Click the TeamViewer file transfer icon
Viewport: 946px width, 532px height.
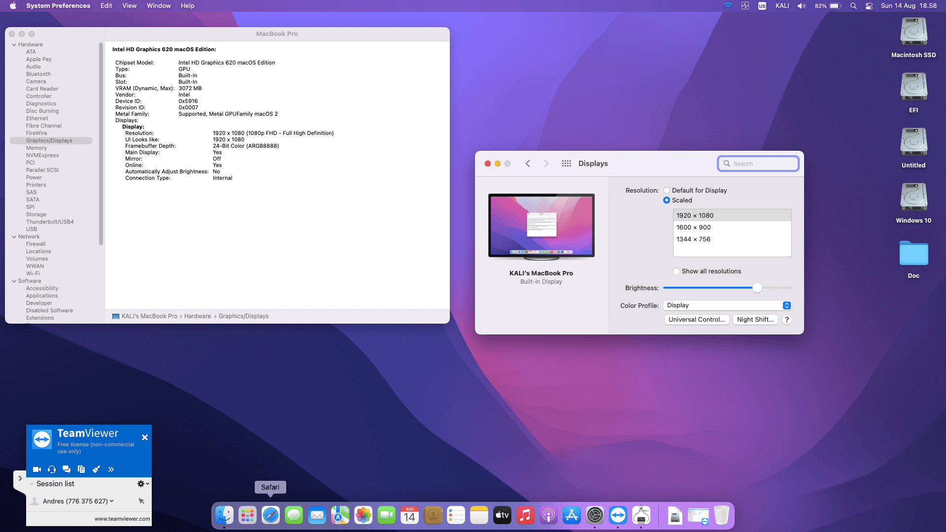[81, 469]
